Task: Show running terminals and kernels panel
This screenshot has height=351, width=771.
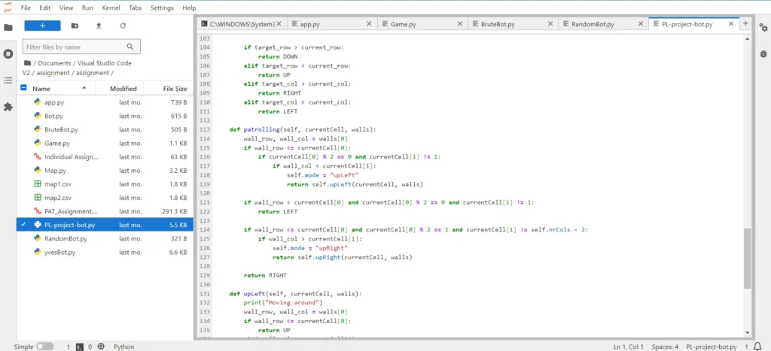Action: tap(8, 54)
